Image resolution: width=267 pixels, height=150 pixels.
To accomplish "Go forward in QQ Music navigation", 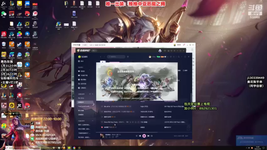I will click(x=104, y=57).
